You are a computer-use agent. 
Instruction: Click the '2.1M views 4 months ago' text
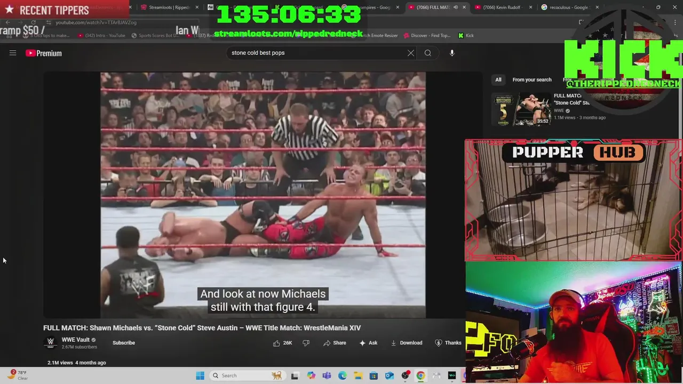tap(77, 363)
